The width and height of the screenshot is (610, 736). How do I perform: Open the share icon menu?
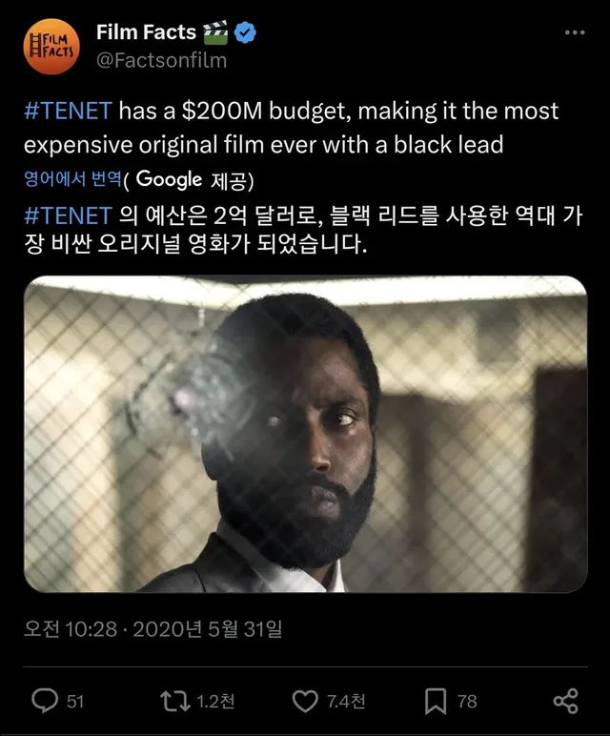[x=565, y=702]
